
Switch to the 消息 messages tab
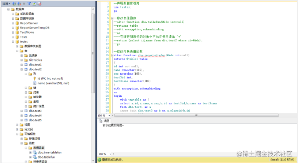(x=104, y=121)
